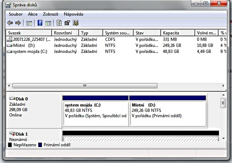Click the Forward arrow in toolbar

18,23
